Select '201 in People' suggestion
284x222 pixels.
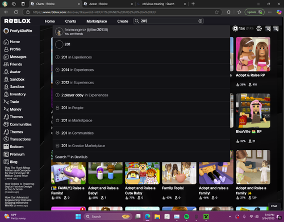pos(141,108)
